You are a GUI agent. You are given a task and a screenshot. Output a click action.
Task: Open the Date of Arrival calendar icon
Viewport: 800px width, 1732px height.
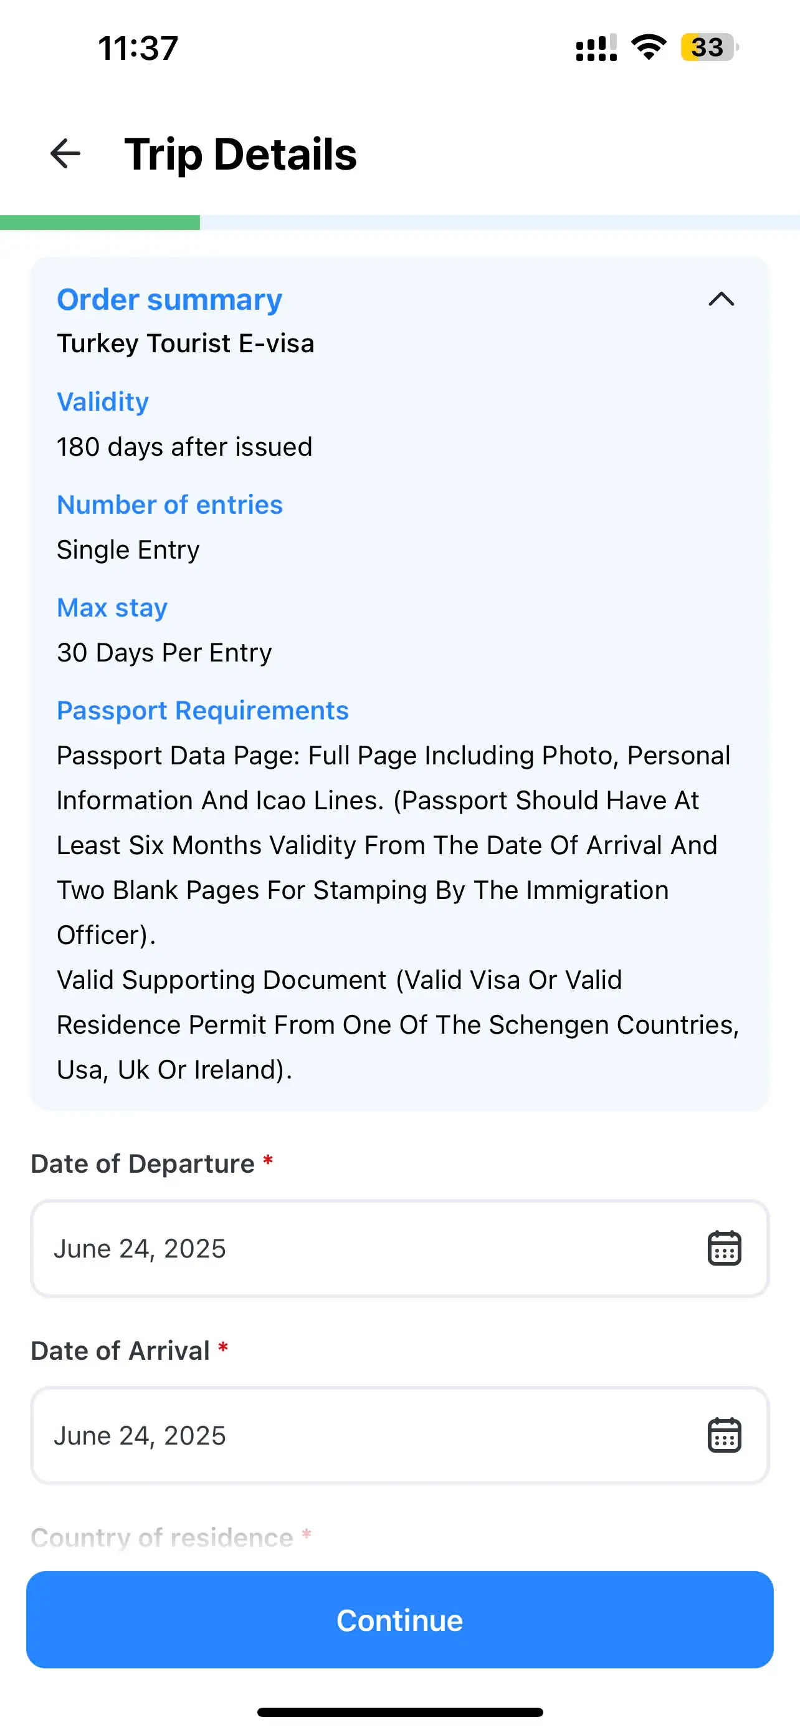pyautogui.click(x=724, y=1435)
